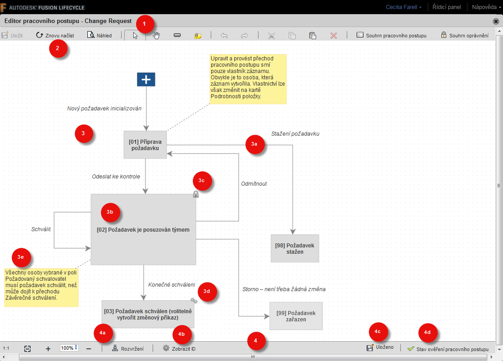503x361 pixels.
Task: Open the Nápověda help menu
Action: click(x=486, y=7)
